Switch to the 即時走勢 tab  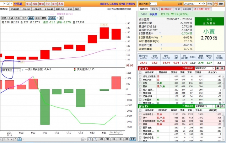15,9
